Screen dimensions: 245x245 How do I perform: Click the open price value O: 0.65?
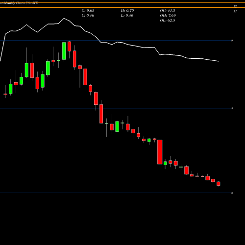coord(88,11)
